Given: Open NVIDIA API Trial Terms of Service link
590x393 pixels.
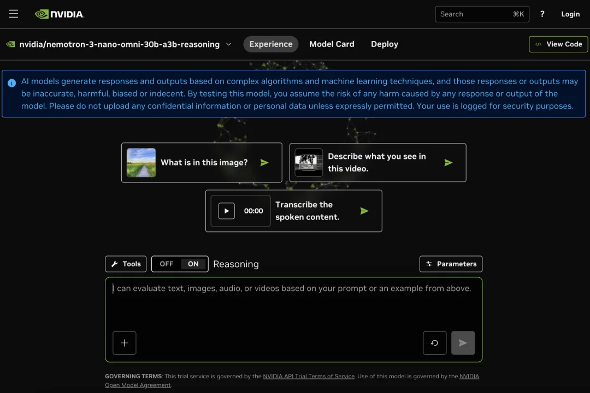Looking at the screenshot, I should [309, 376].
